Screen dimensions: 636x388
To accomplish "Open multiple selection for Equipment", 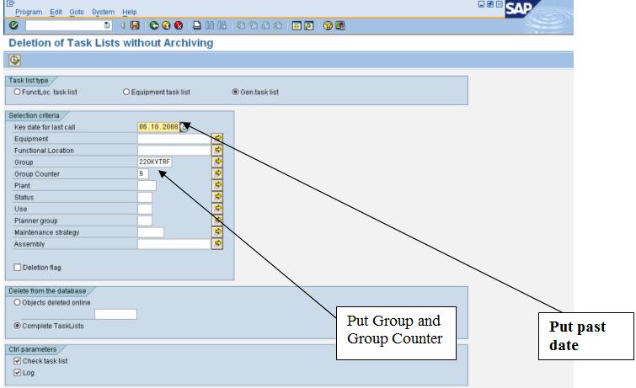I will coord(217,138).
